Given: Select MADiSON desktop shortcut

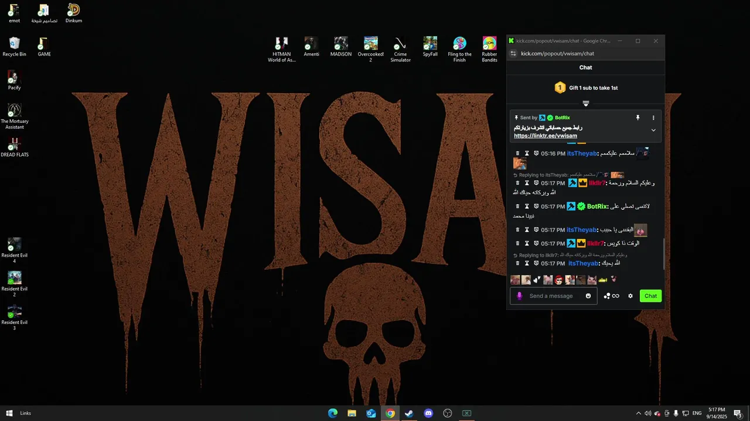Looking at the screenshot, I should pyautogui.click(x=340, y=47).
